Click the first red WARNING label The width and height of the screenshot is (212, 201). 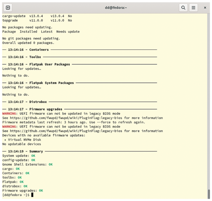pyautogui.click(x=9, y=114)
